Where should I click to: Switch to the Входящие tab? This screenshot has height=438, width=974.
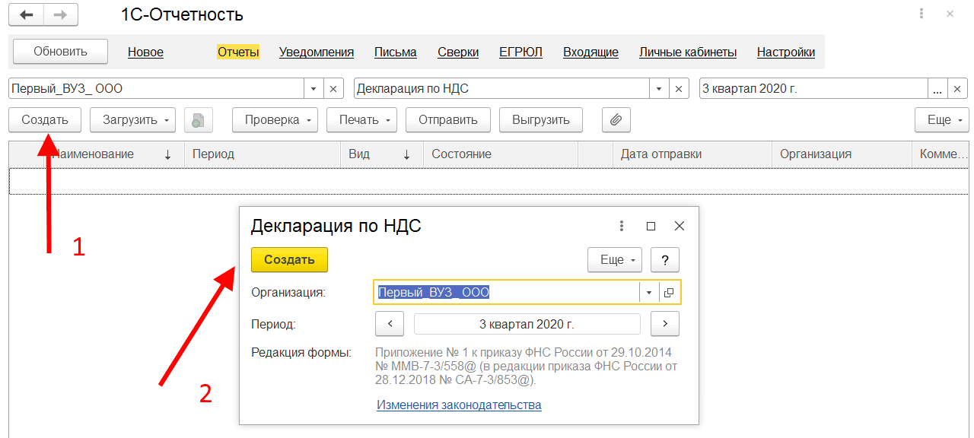[590, 52]
